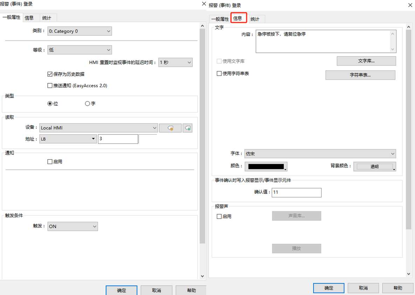The height and width of the screenshot is (295, 415).
Task: Open the 字体 仿宋 dropdown
Action: click(320, 154)
